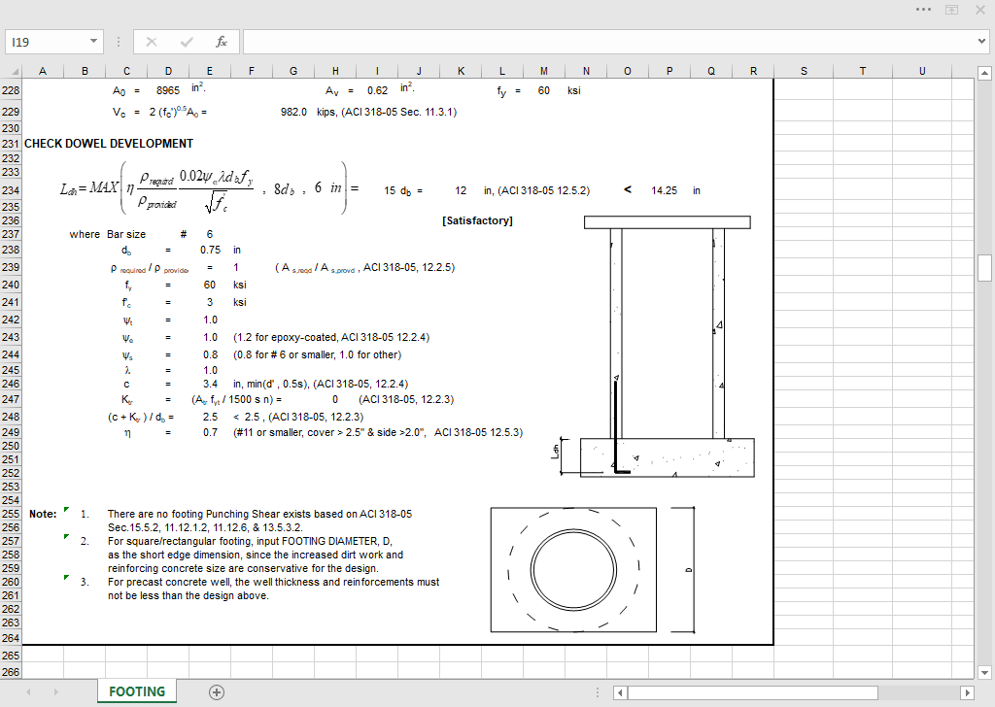Screen dimensions: 995x707
Task: Close the window with X button
Action: 980,10
